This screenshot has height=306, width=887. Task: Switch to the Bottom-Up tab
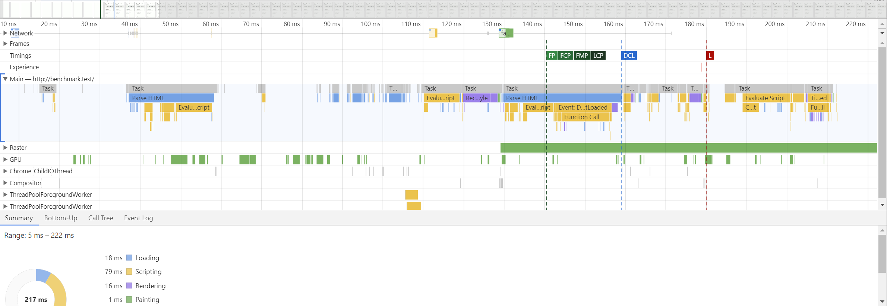click(60, 218)
